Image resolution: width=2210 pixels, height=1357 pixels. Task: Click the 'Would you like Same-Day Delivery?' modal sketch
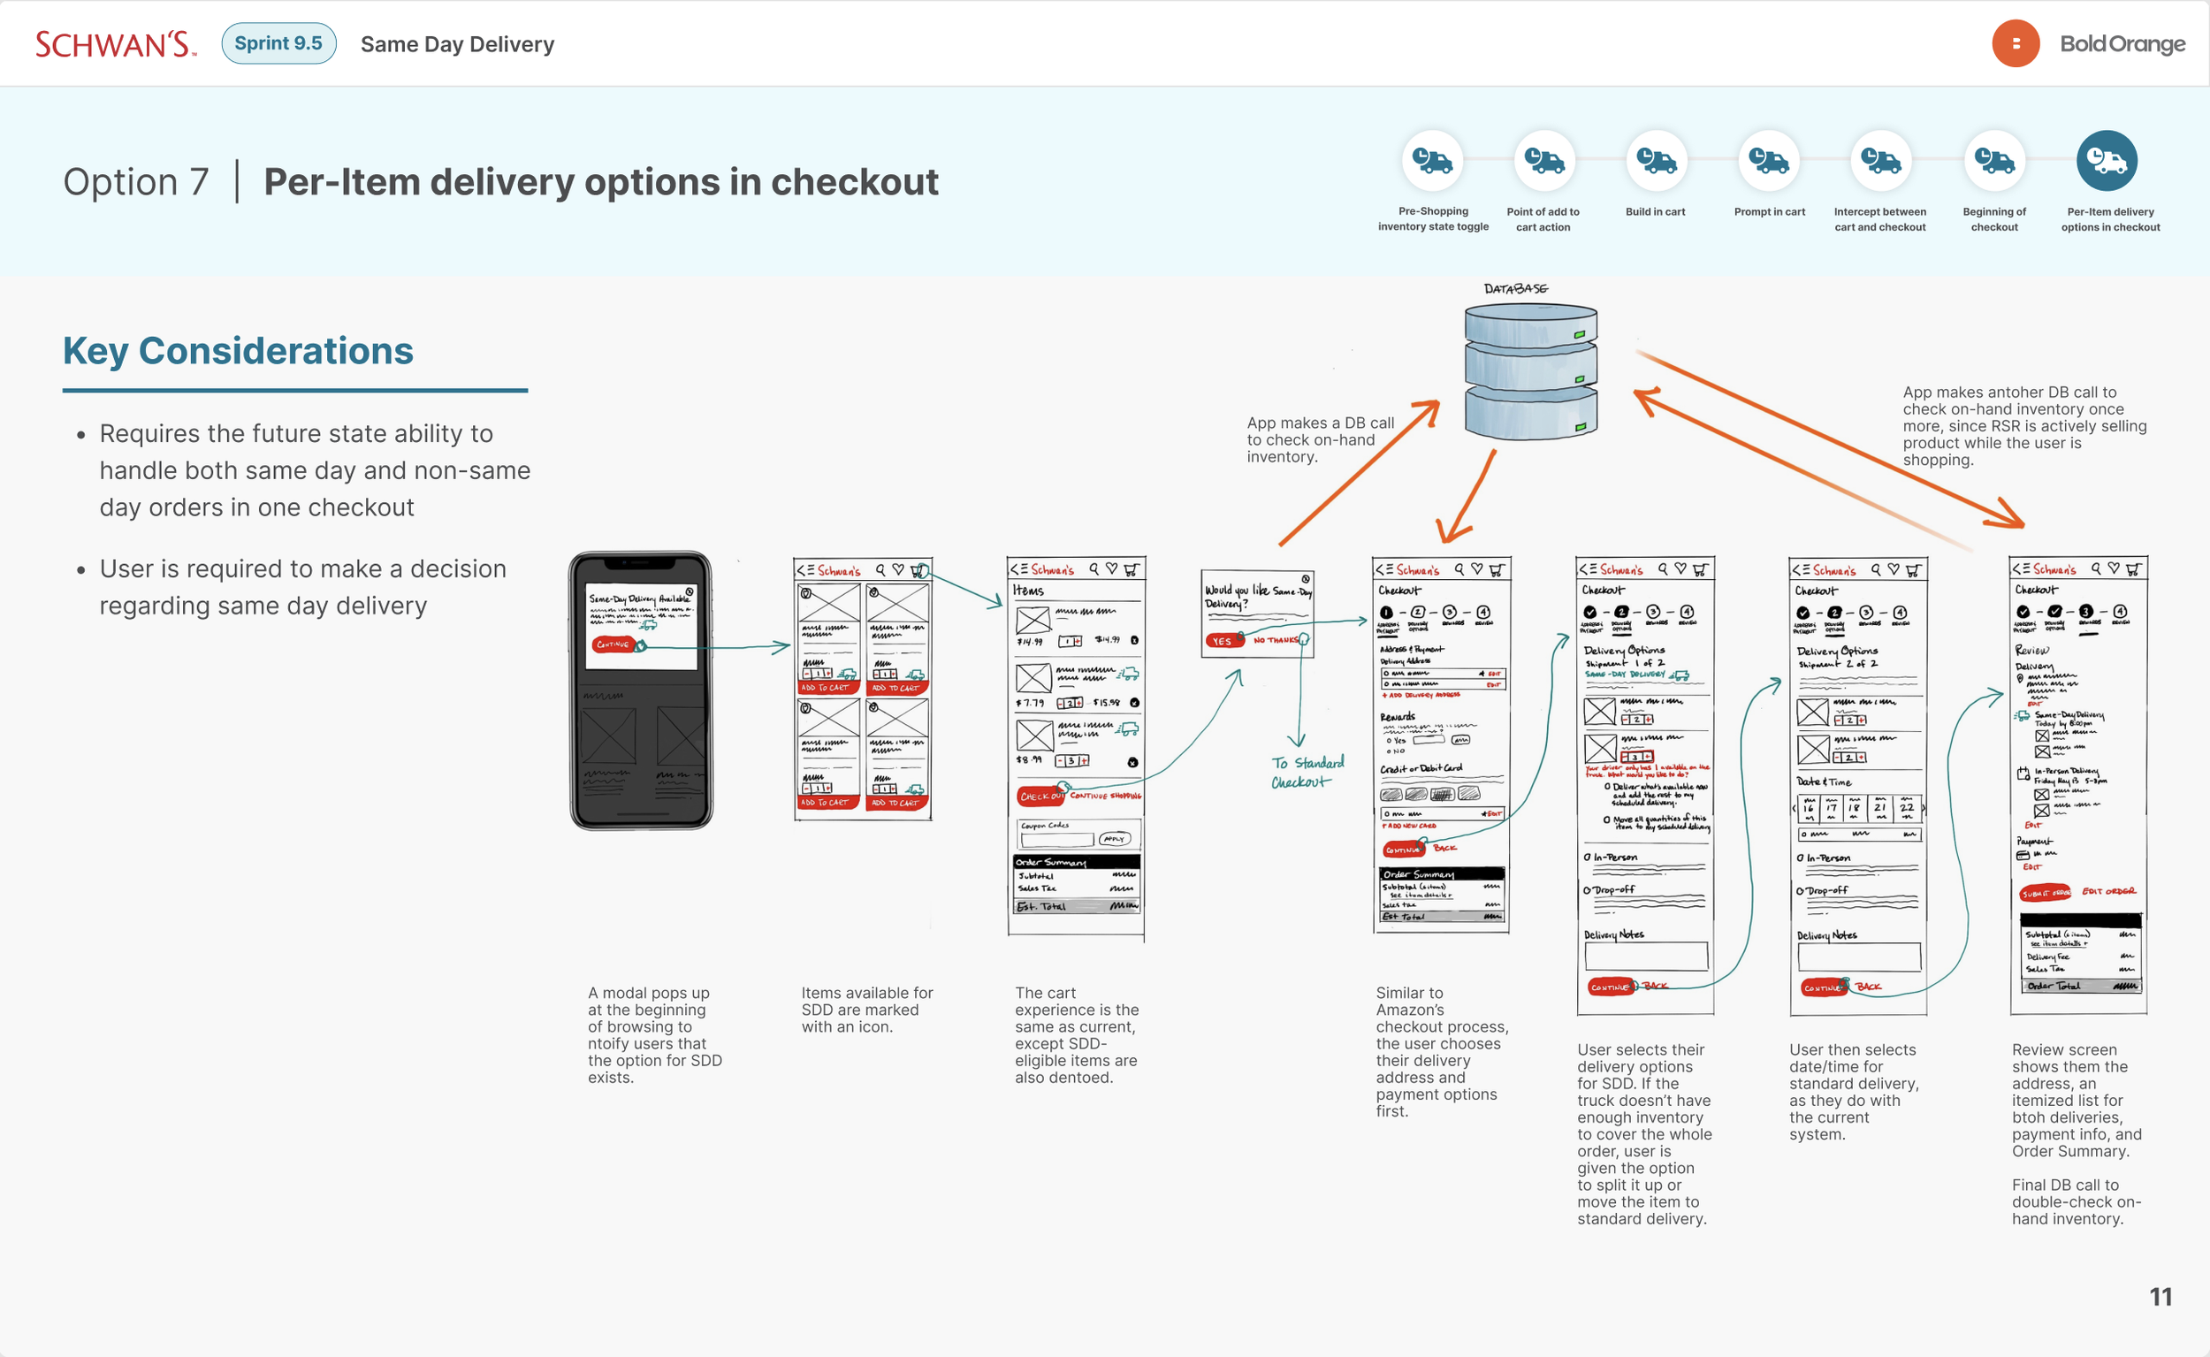(x=1257, y=614)
